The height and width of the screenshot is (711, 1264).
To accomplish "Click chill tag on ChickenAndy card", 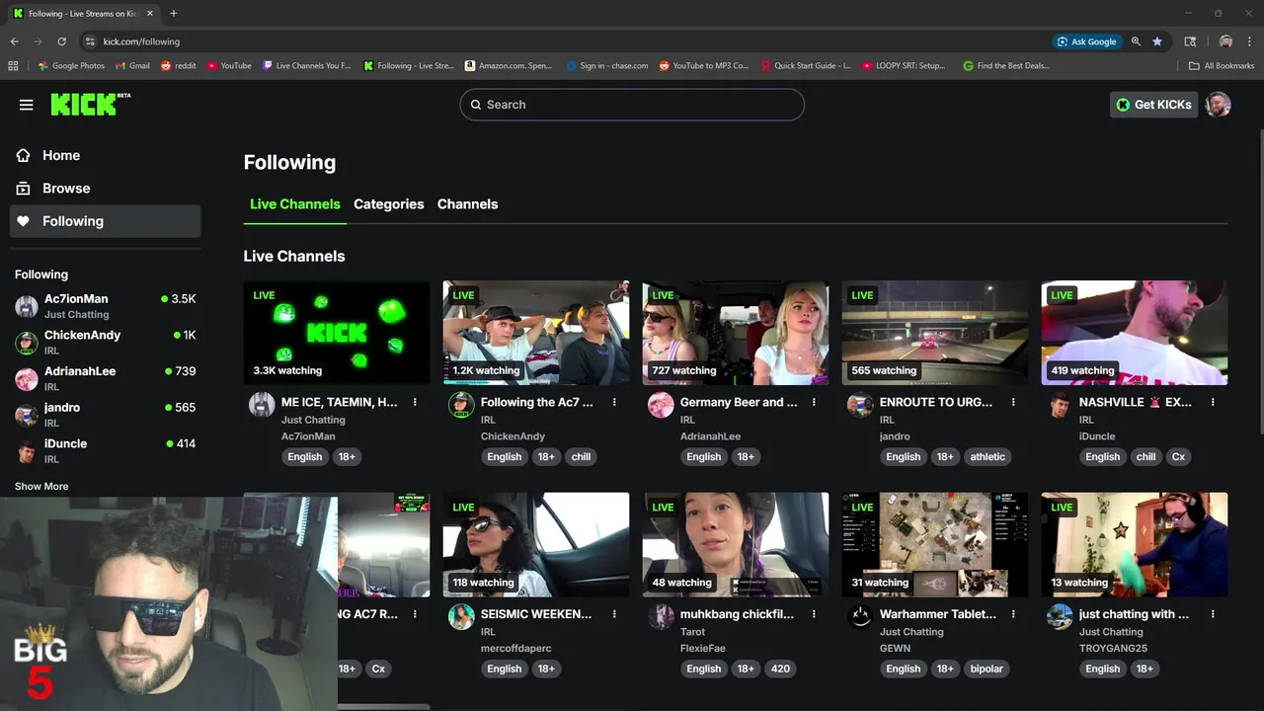I will 581,456.
